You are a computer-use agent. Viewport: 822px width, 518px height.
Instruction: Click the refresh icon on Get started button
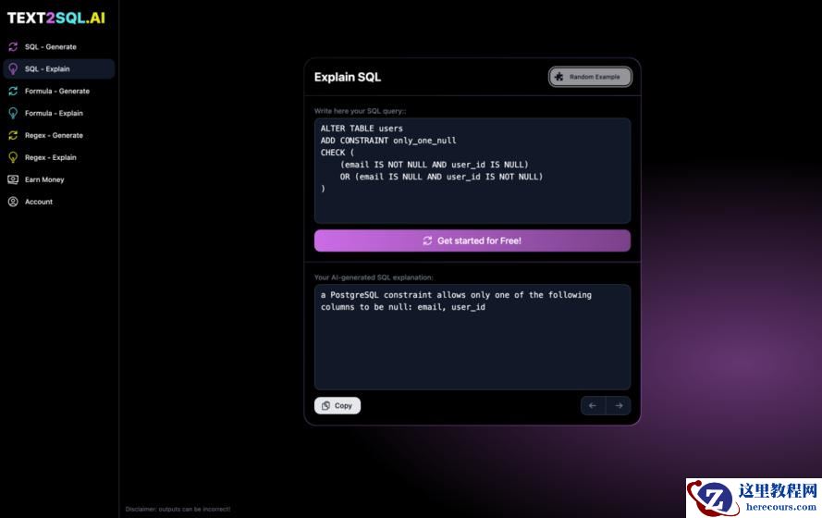point(427,240)
